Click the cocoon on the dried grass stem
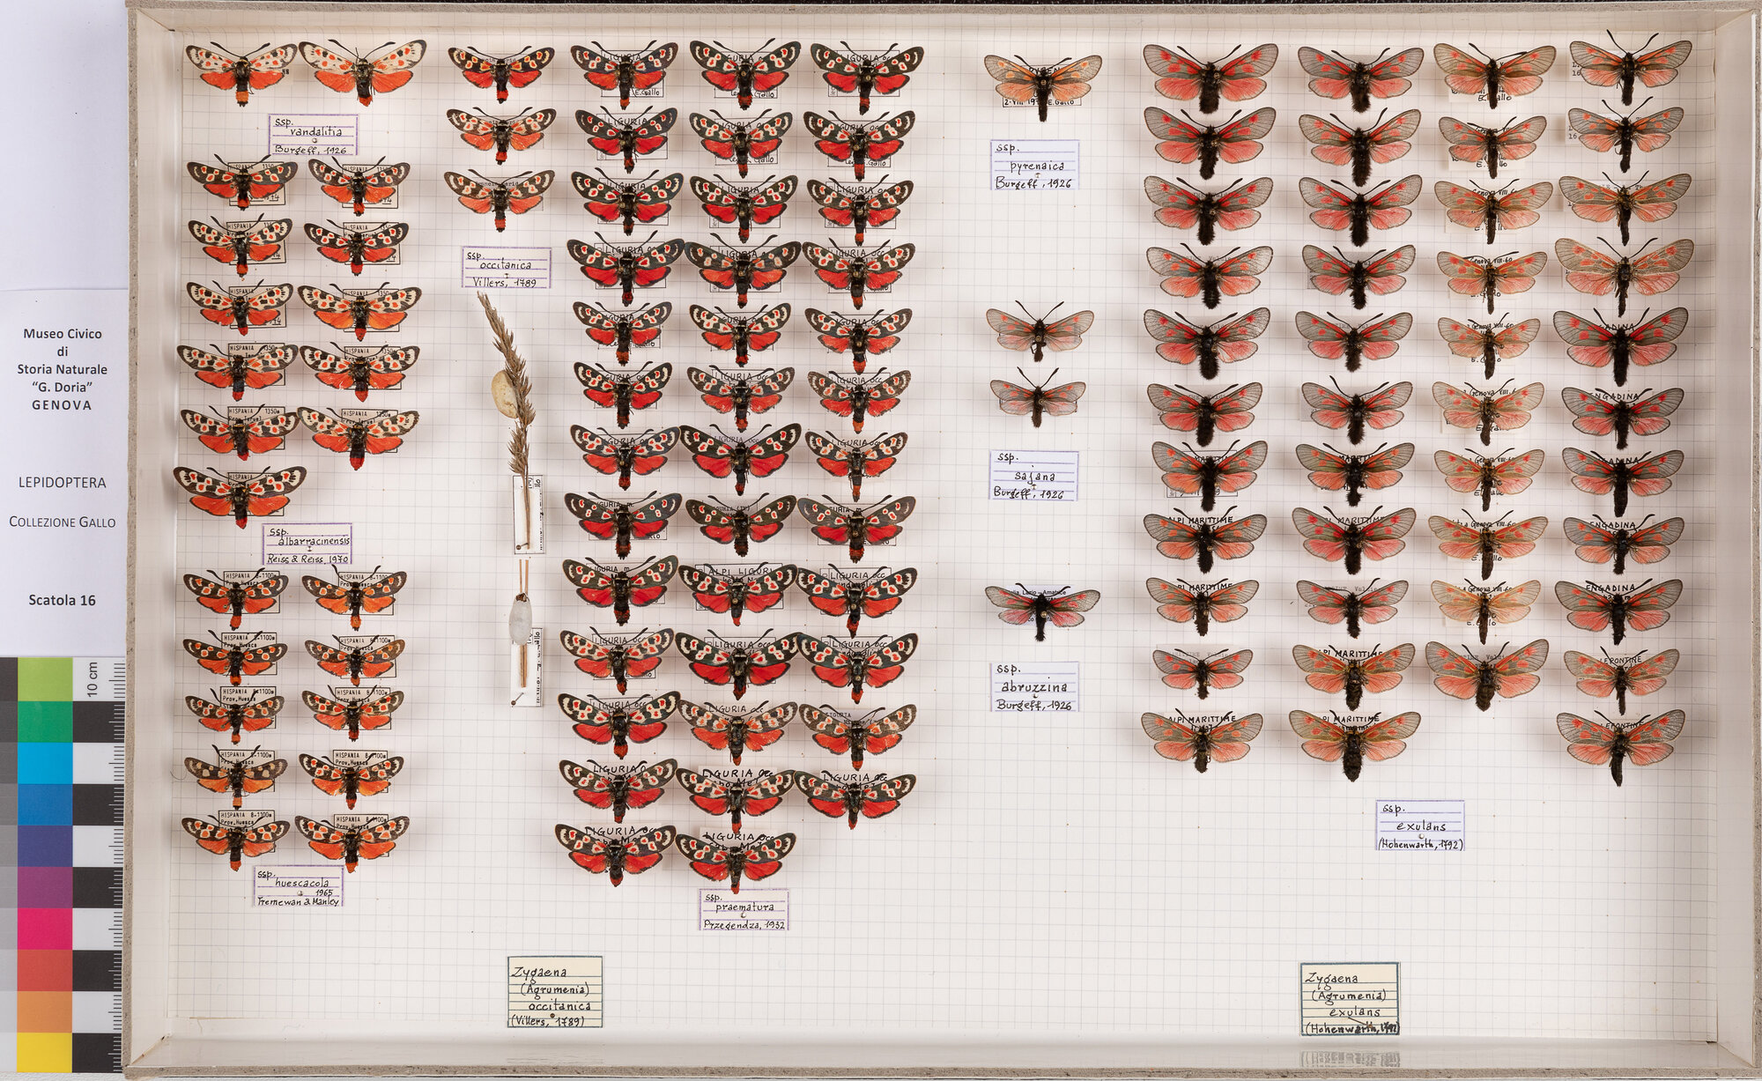Image resolution: width=1762 pixels, height=1081 pixels. [x=505, y=394]
